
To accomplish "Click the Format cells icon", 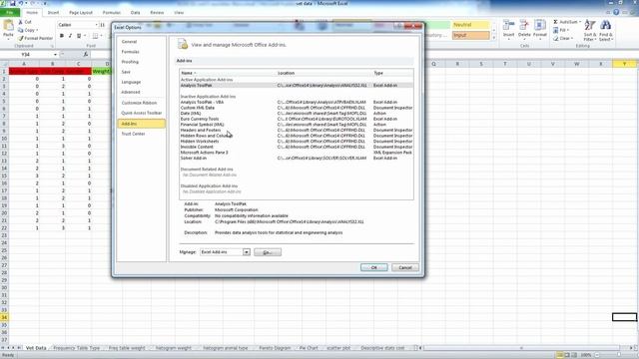I will pos(540,26).
